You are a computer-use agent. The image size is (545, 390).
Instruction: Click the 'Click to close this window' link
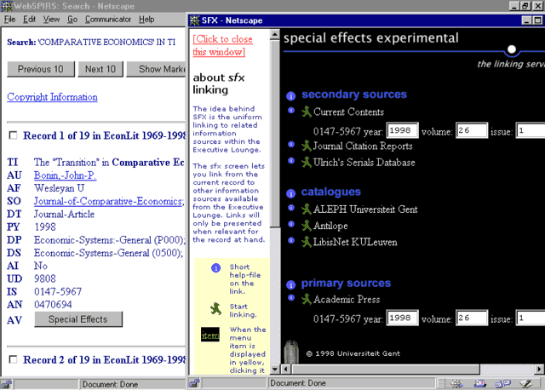click(222, 45)
